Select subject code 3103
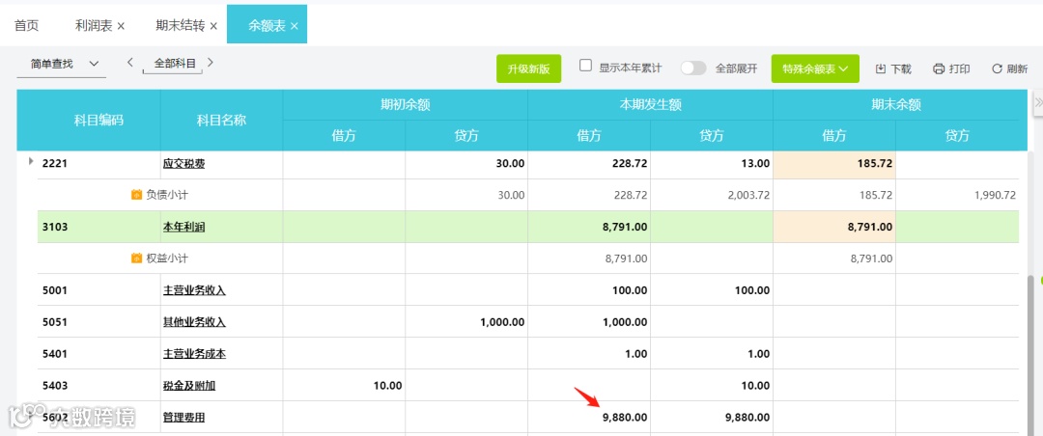Image resolution: width=1043 pixels, height=436 pixels. [55, 227]
